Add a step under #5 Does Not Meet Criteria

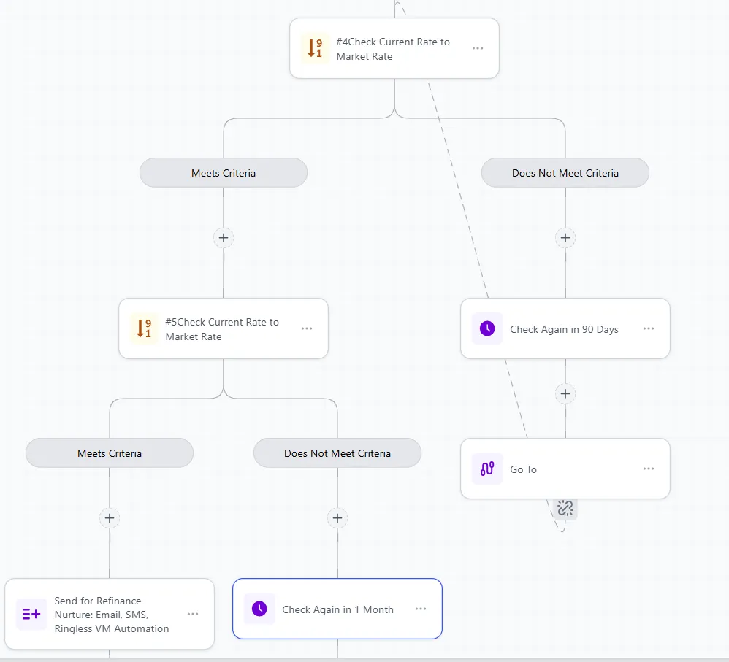(x=337, y=518)
